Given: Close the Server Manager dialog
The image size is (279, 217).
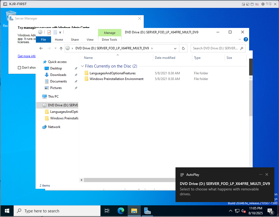Looking at the screenshot, I should click(140, 18).
